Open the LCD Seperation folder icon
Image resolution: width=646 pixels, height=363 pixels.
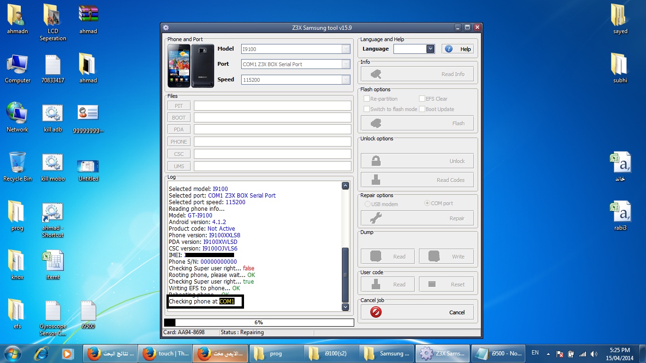[x=53, y=22]
